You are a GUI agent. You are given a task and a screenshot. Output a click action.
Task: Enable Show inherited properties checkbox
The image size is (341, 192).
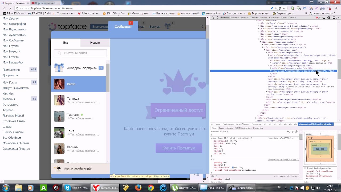pyautogui.click(x=305, y=168)
